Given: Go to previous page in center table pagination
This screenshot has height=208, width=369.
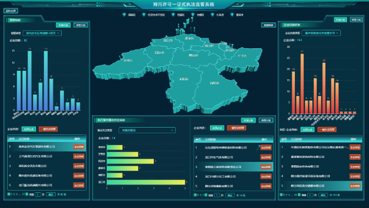Looking at the screenshot, I should 195,195.
